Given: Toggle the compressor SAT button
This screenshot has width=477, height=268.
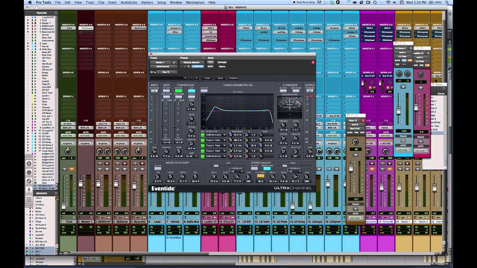Looking at the screenshot, I should 192,91.
